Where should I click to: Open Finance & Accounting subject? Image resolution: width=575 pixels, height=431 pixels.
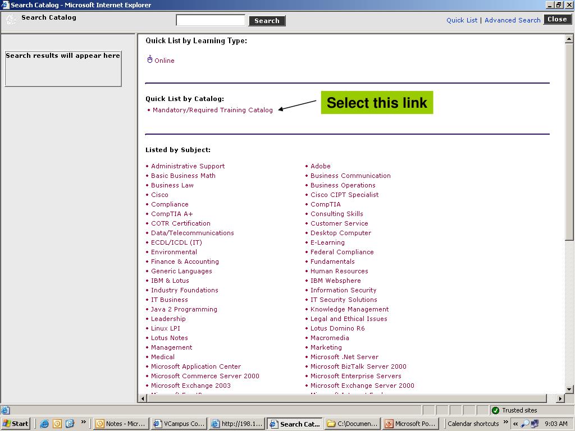click(185, 262)
